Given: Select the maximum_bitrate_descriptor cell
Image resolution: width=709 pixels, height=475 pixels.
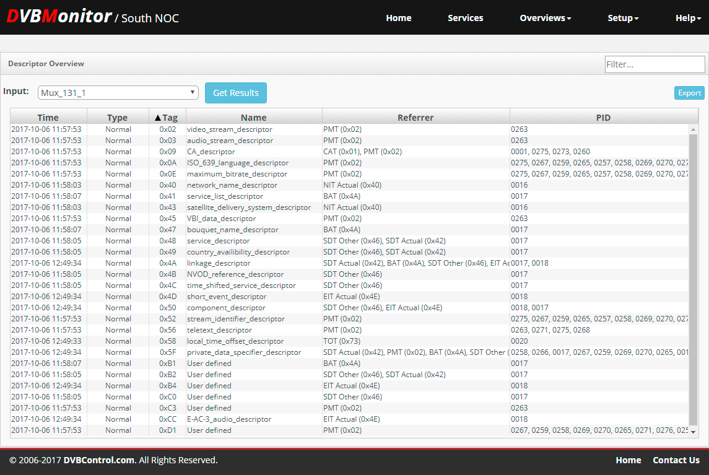Looking at the screenshot, I should point(237,174).
